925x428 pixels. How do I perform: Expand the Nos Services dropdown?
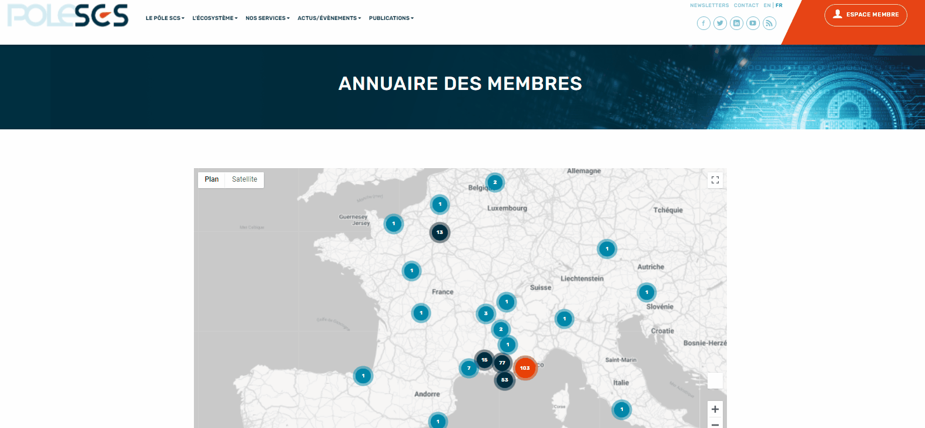click(x=267, y=18)
